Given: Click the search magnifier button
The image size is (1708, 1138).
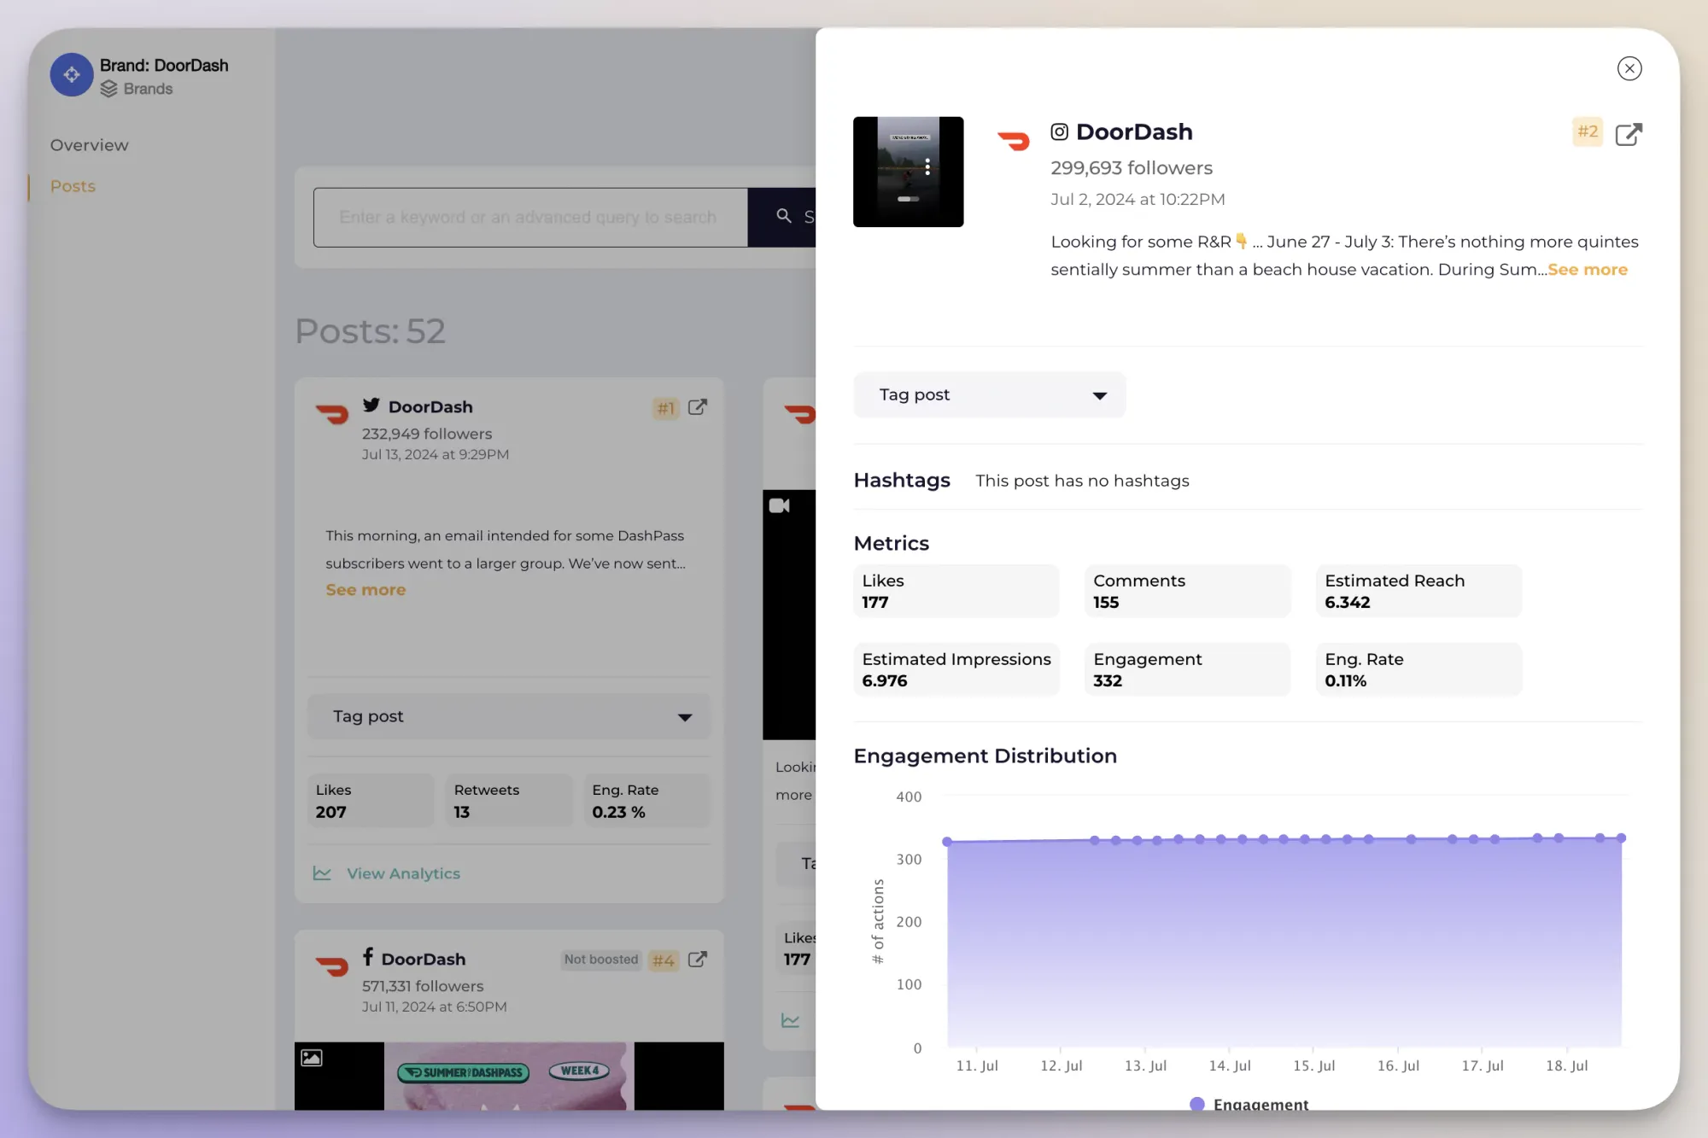Looking at the screenshot, I should pos(783,216).
